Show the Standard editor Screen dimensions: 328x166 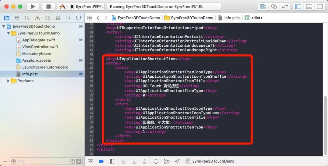263,6
